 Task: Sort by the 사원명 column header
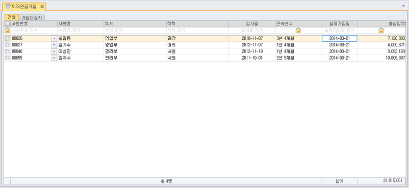point(81,24)
